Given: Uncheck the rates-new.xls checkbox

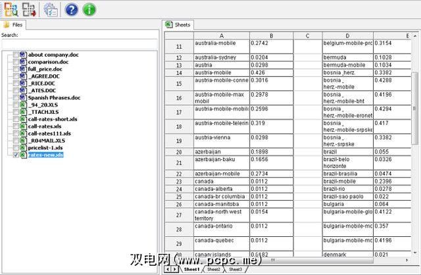Looking at the screenshot, I should (x=16, y=155).
